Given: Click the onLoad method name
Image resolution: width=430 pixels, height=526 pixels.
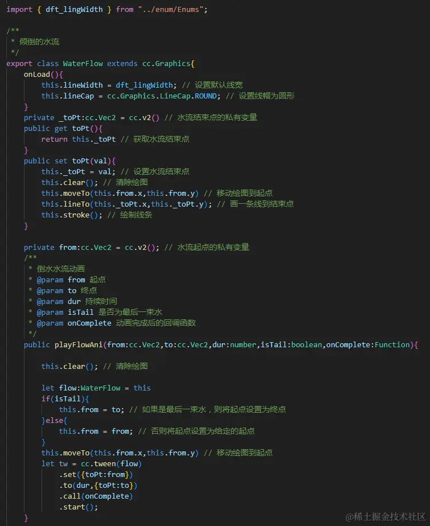Looking at the screenshot, I should coord(36,74).
